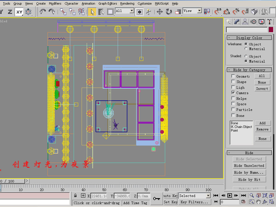This screenshot has width=276, height=207.
Task: Click the Play Animation button
Action: (230, 196)
